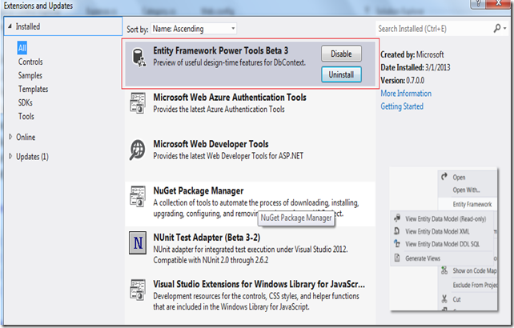Select the Controls category
This screenshot has height=328, width=514.
30,62
